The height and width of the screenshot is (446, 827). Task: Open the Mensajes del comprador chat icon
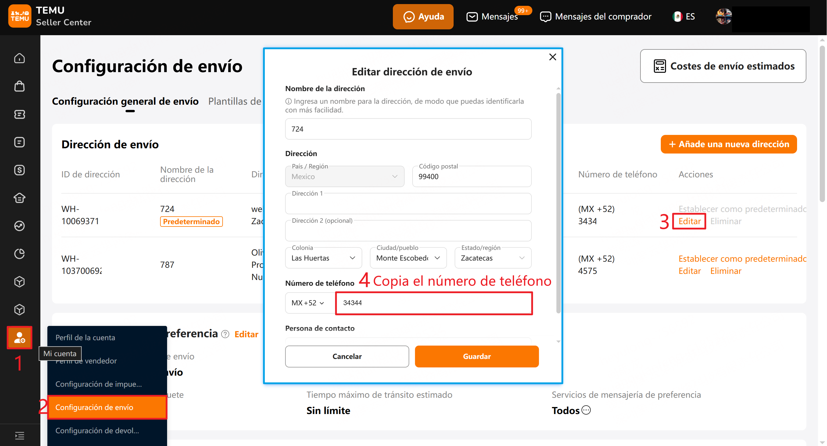pos(545,16)
